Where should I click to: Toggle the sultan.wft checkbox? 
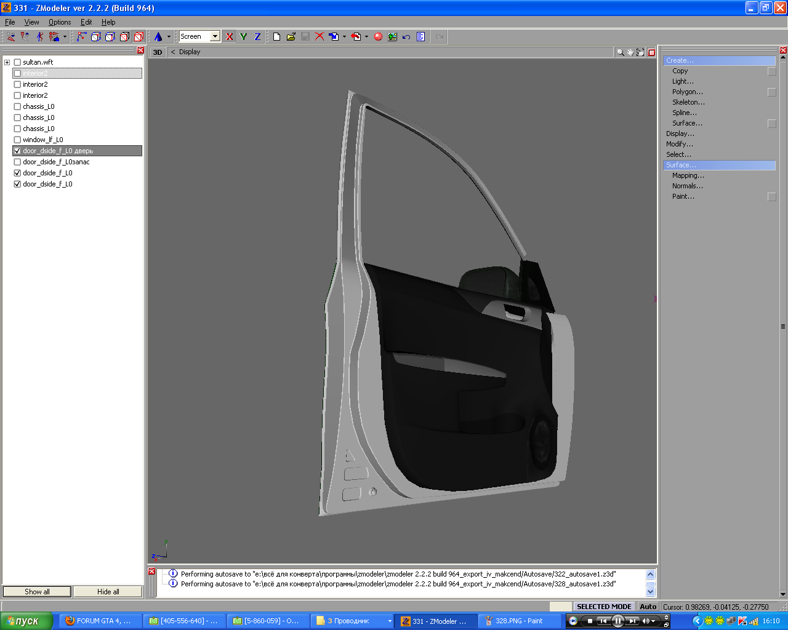(x=17, y=62)
